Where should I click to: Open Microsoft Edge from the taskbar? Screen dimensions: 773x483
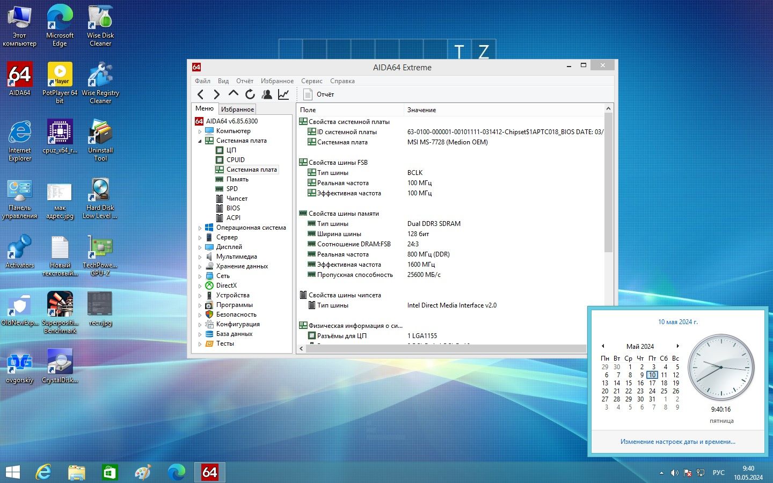pos(176,472)
